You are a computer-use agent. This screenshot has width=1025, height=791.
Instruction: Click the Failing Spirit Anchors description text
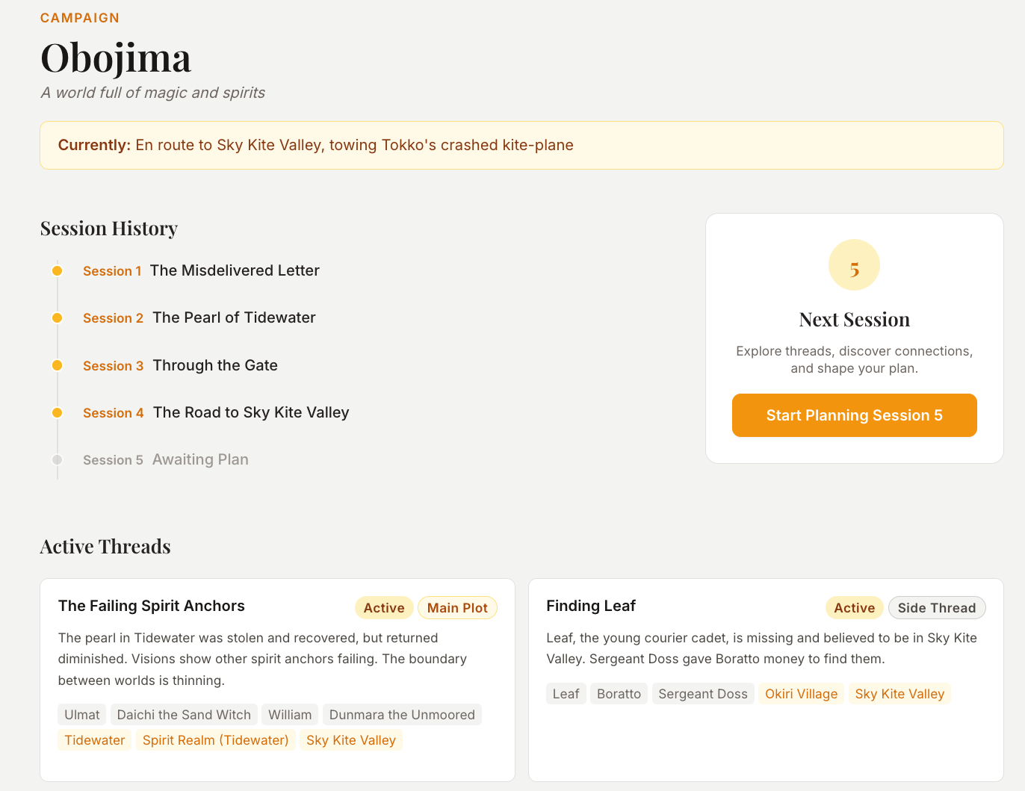263,659
